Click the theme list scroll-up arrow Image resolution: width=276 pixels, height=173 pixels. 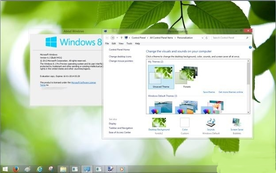point(248,61)
